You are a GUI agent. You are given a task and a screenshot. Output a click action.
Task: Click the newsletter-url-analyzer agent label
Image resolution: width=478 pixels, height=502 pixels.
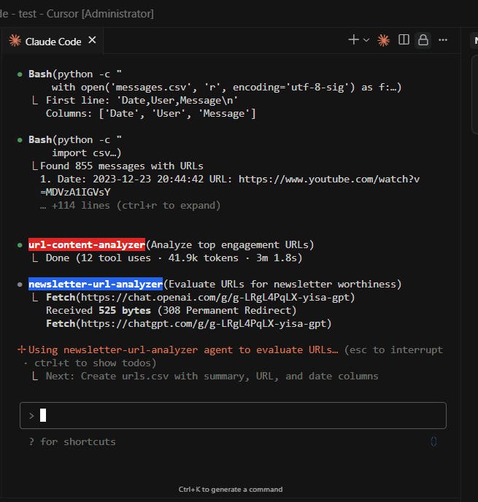point(95,284)
